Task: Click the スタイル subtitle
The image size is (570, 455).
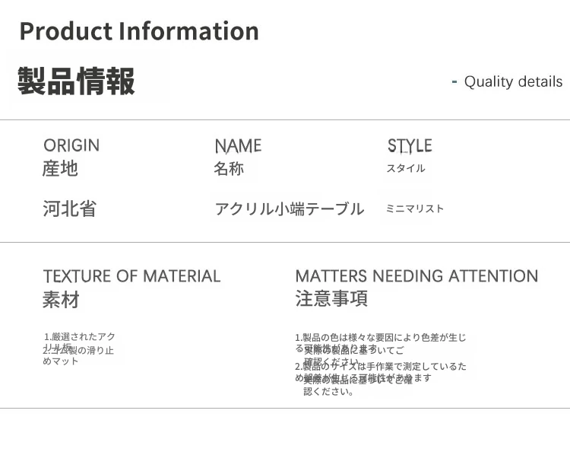Action: point(406,168)
